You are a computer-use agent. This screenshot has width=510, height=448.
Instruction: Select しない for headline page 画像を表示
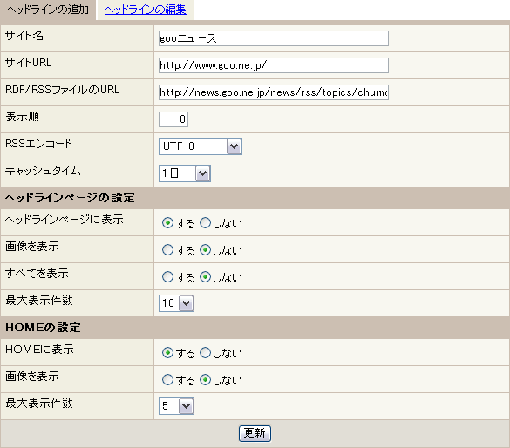(x=205, y=250)
